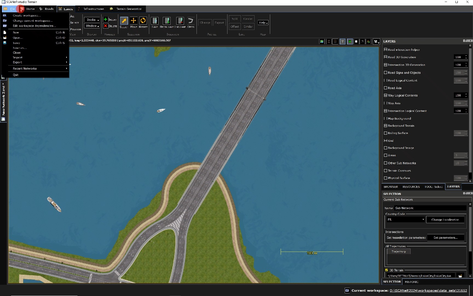Toggle the Background Terrain layer checkbox
This screenshot has width=473, height=296.
pyautogui.click(x=385, y=126)
